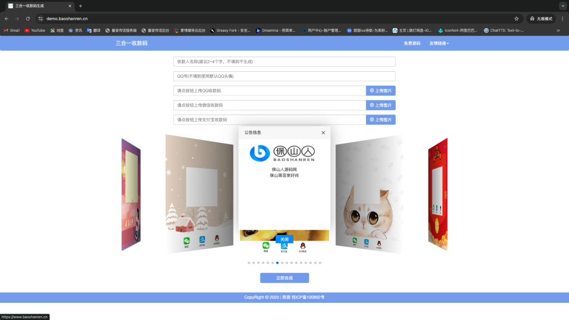569x320 pixels.
Task: Select the cat template
Action: [x=369, y=194]
